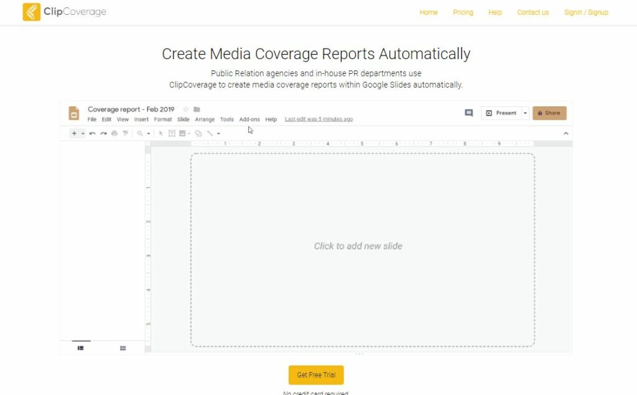Go to the Home nav link
637x395 pixels.
click(429, 12)
